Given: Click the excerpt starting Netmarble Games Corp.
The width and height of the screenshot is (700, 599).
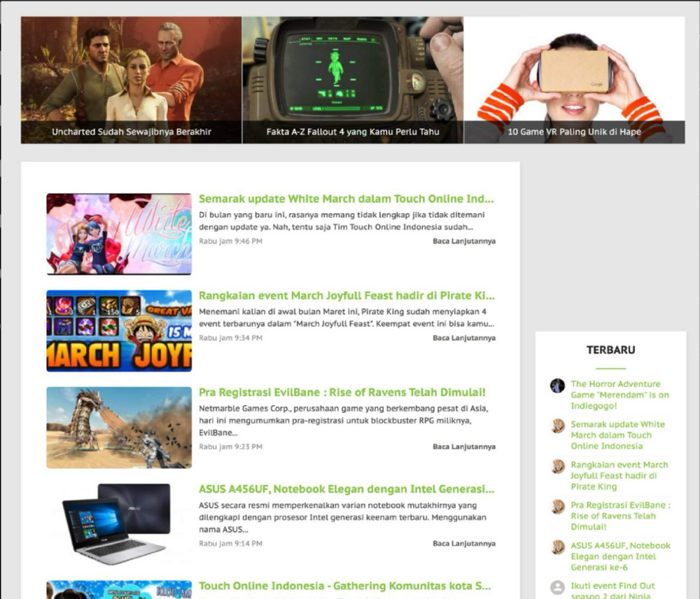Looking at the screenshot, I should (344, 421).
